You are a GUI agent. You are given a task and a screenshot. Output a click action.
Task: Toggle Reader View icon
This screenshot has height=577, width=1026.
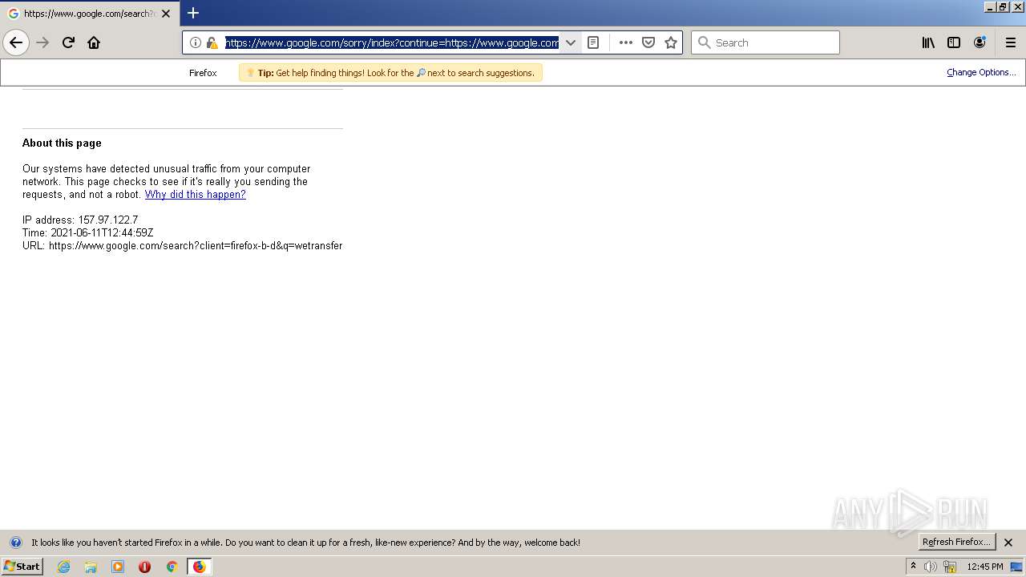593,42
